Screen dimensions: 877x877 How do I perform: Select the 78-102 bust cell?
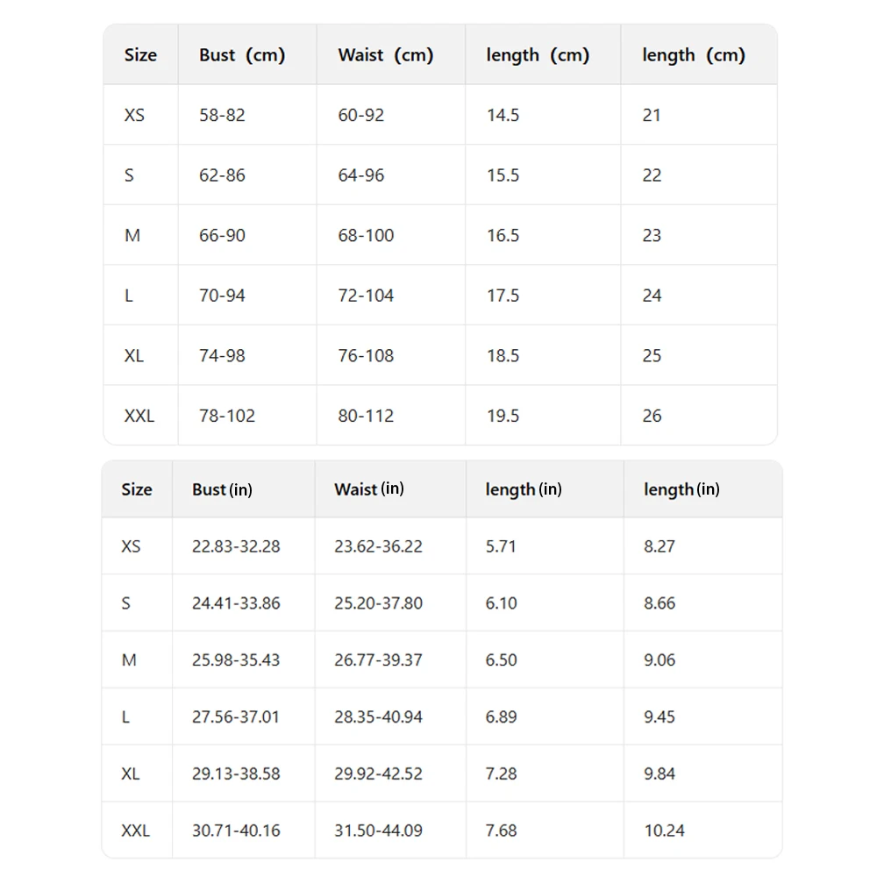click(227, 416)
